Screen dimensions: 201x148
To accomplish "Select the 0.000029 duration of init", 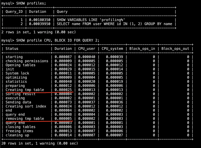I will coord(63,69).
